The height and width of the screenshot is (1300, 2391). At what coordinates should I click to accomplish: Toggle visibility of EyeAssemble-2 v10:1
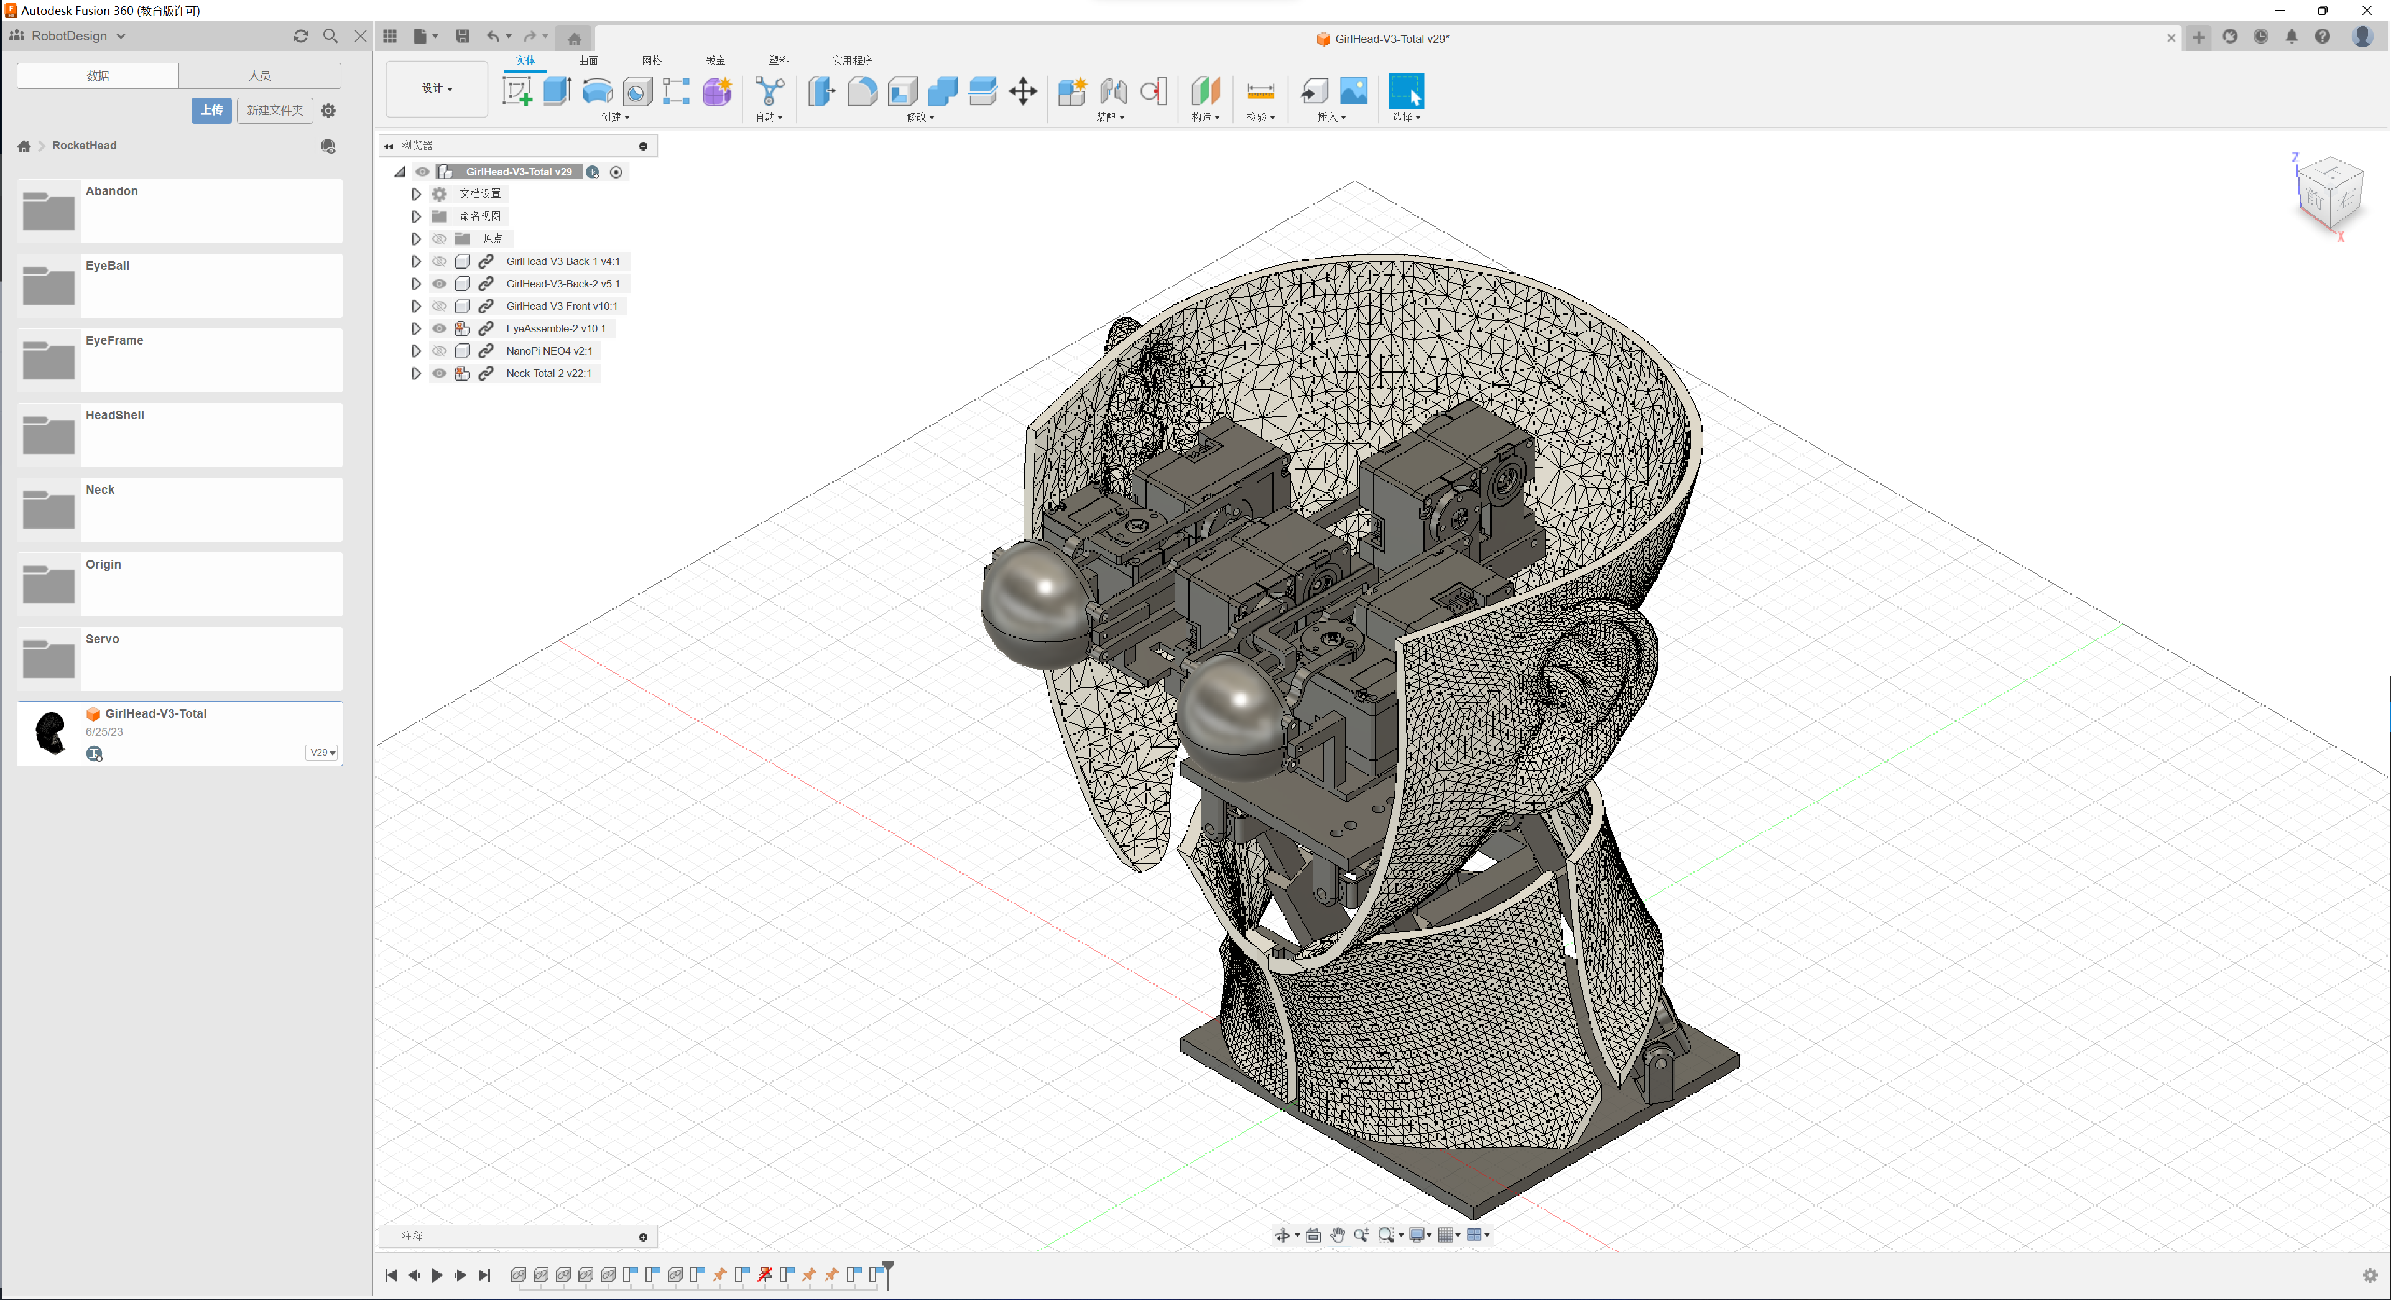439,328
